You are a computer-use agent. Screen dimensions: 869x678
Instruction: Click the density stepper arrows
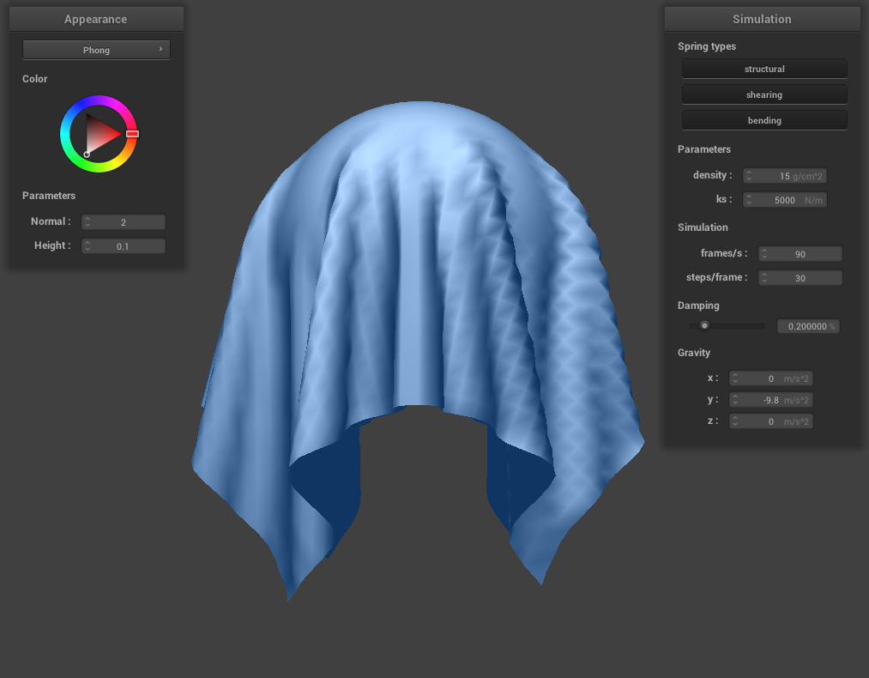click(x=749, y=176)
